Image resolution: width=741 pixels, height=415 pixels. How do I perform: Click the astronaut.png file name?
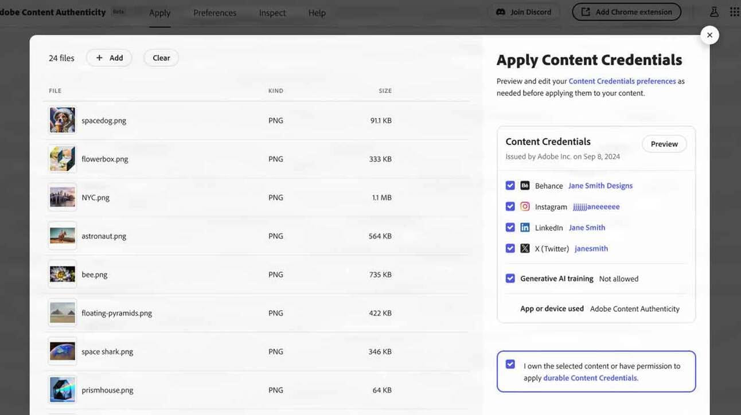[x=104, y=236]
